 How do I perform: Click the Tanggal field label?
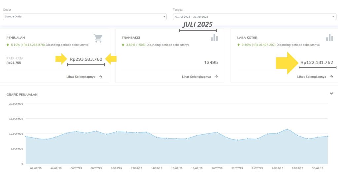coord(178,10)
